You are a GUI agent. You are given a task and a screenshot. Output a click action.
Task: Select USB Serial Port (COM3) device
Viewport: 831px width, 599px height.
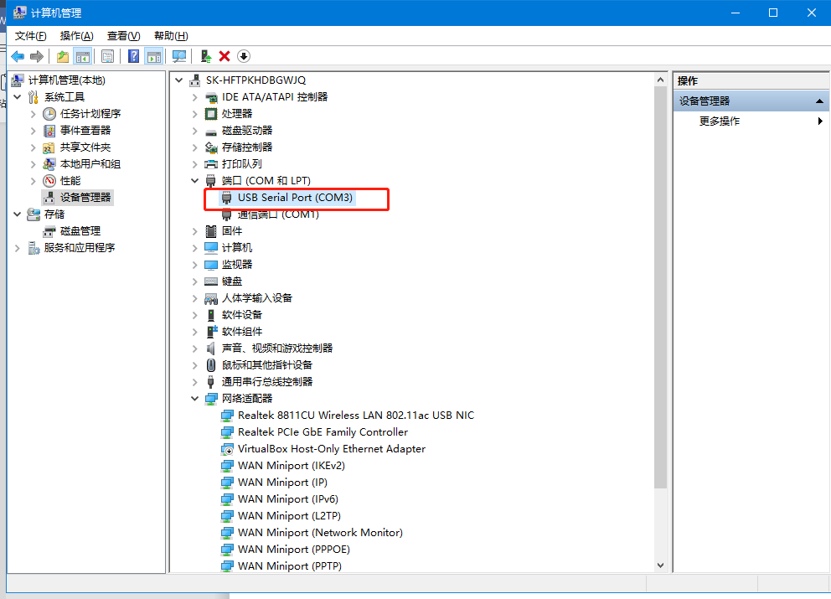point(295,198)
